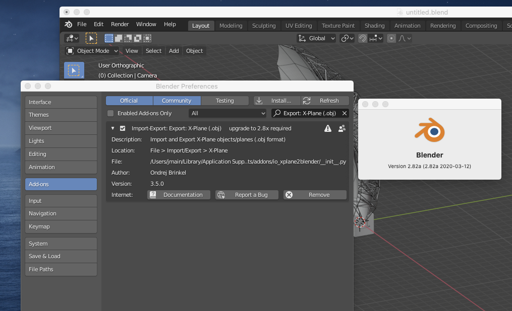Open Animation preferences section
The image size is (512, 311).
61,167
